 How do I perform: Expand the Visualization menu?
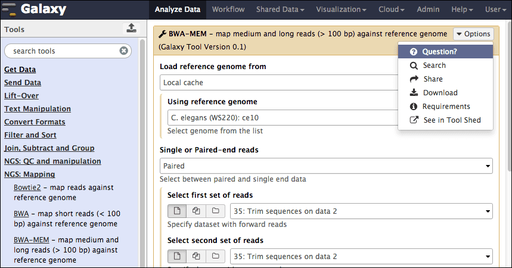tap(341, 10)
